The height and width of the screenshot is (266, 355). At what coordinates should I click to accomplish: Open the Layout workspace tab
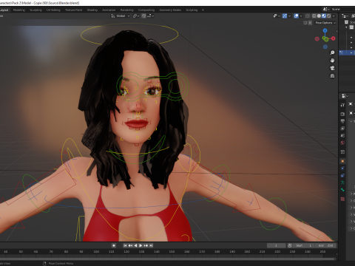pyautogui.click(x=4, y=10)
